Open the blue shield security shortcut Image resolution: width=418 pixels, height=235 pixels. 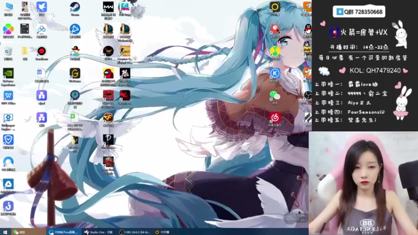(x=8, y=139)
